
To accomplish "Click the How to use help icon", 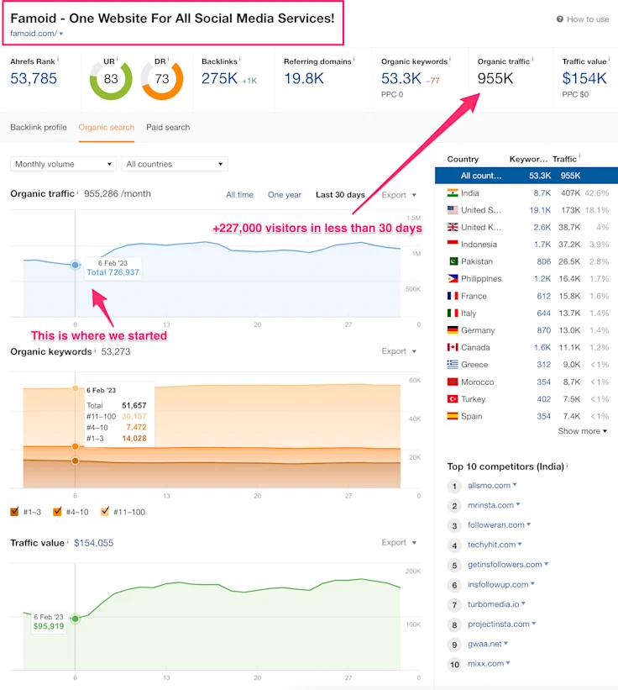I will click(560, 19).
